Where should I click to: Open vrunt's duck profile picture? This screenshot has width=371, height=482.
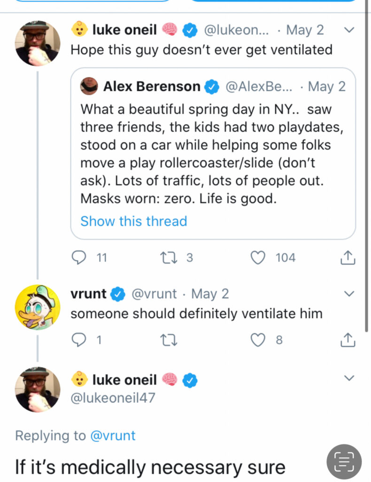[38, 307]
